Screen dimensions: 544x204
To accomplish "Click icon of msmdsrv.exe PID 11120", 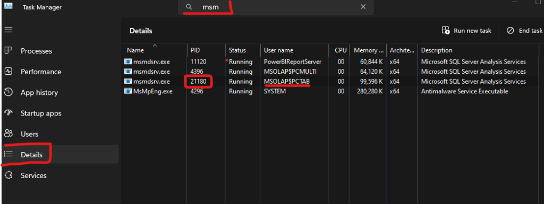I will pyautogui.click(x=128, y=62).
